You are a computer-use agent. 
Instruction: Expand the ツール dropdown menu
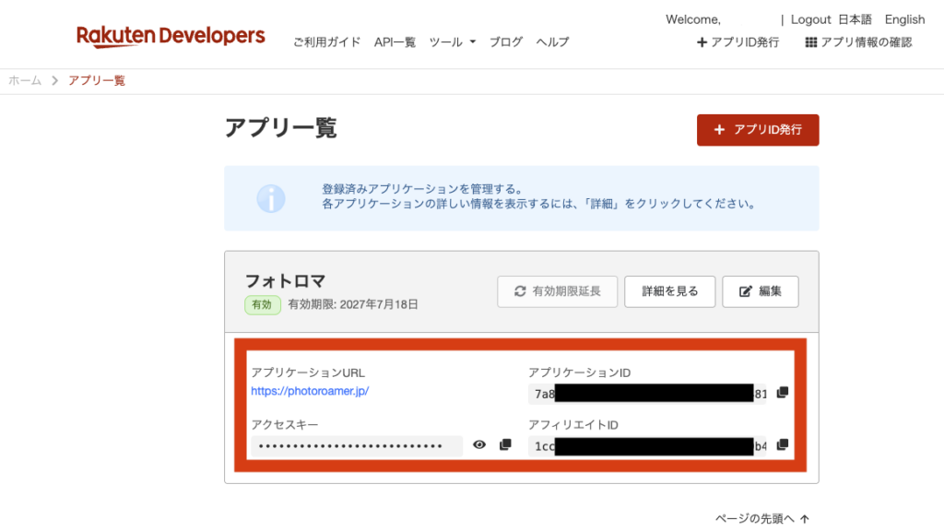pyautogui.click(x=452, y=42)
